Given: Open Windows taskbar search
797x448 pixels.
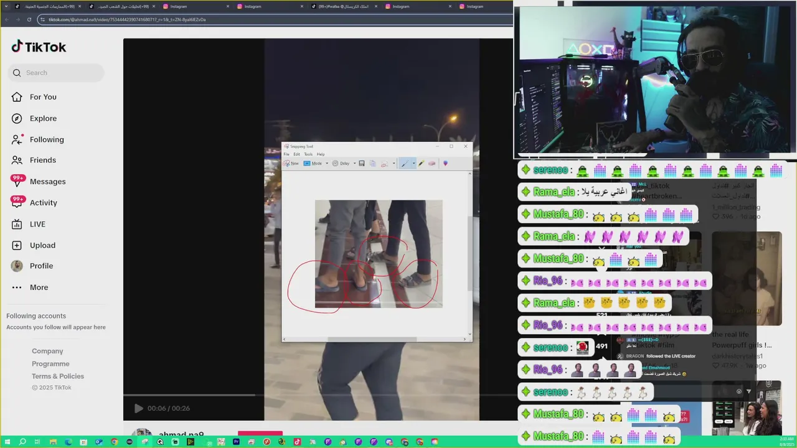Looking at the screenshot, I should (x=22, y=442).
